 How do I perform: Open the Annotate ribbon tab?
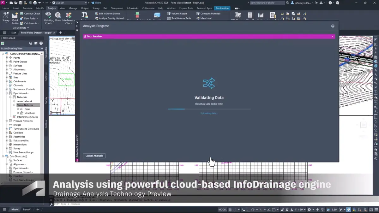click(27, 8)
